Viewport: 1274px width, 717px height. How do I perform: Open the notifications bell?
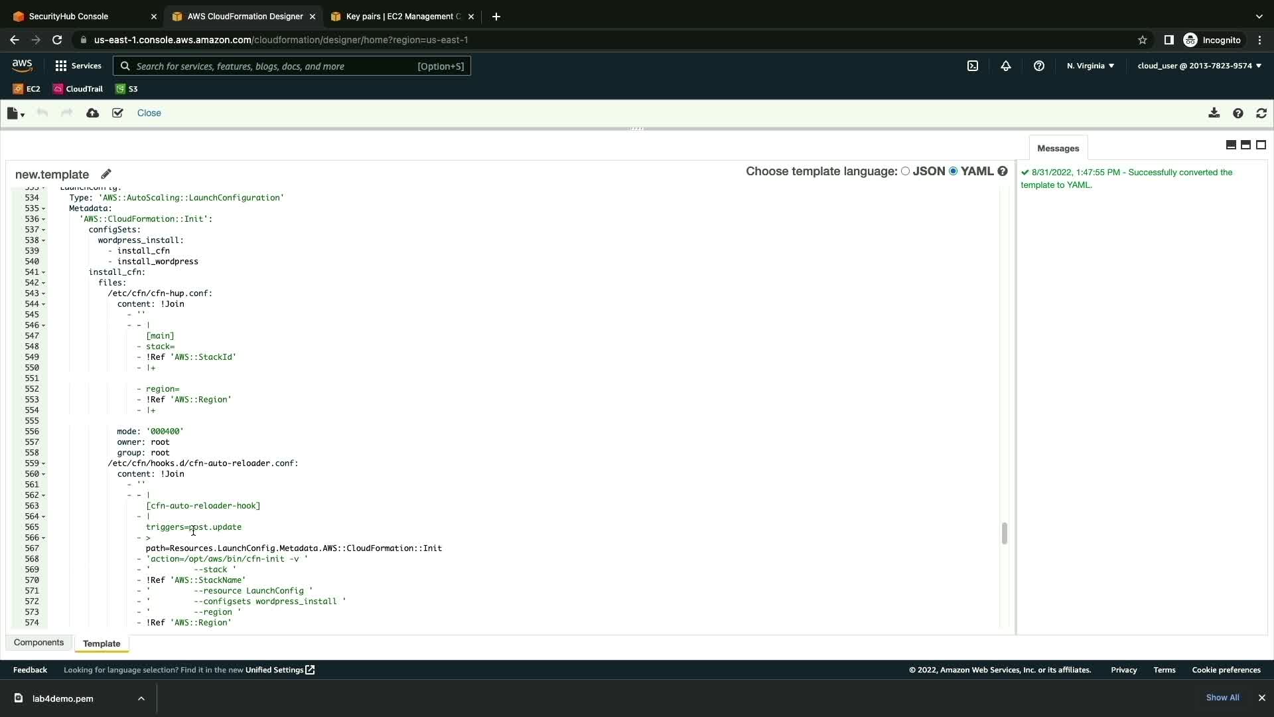pos(1006,66)
